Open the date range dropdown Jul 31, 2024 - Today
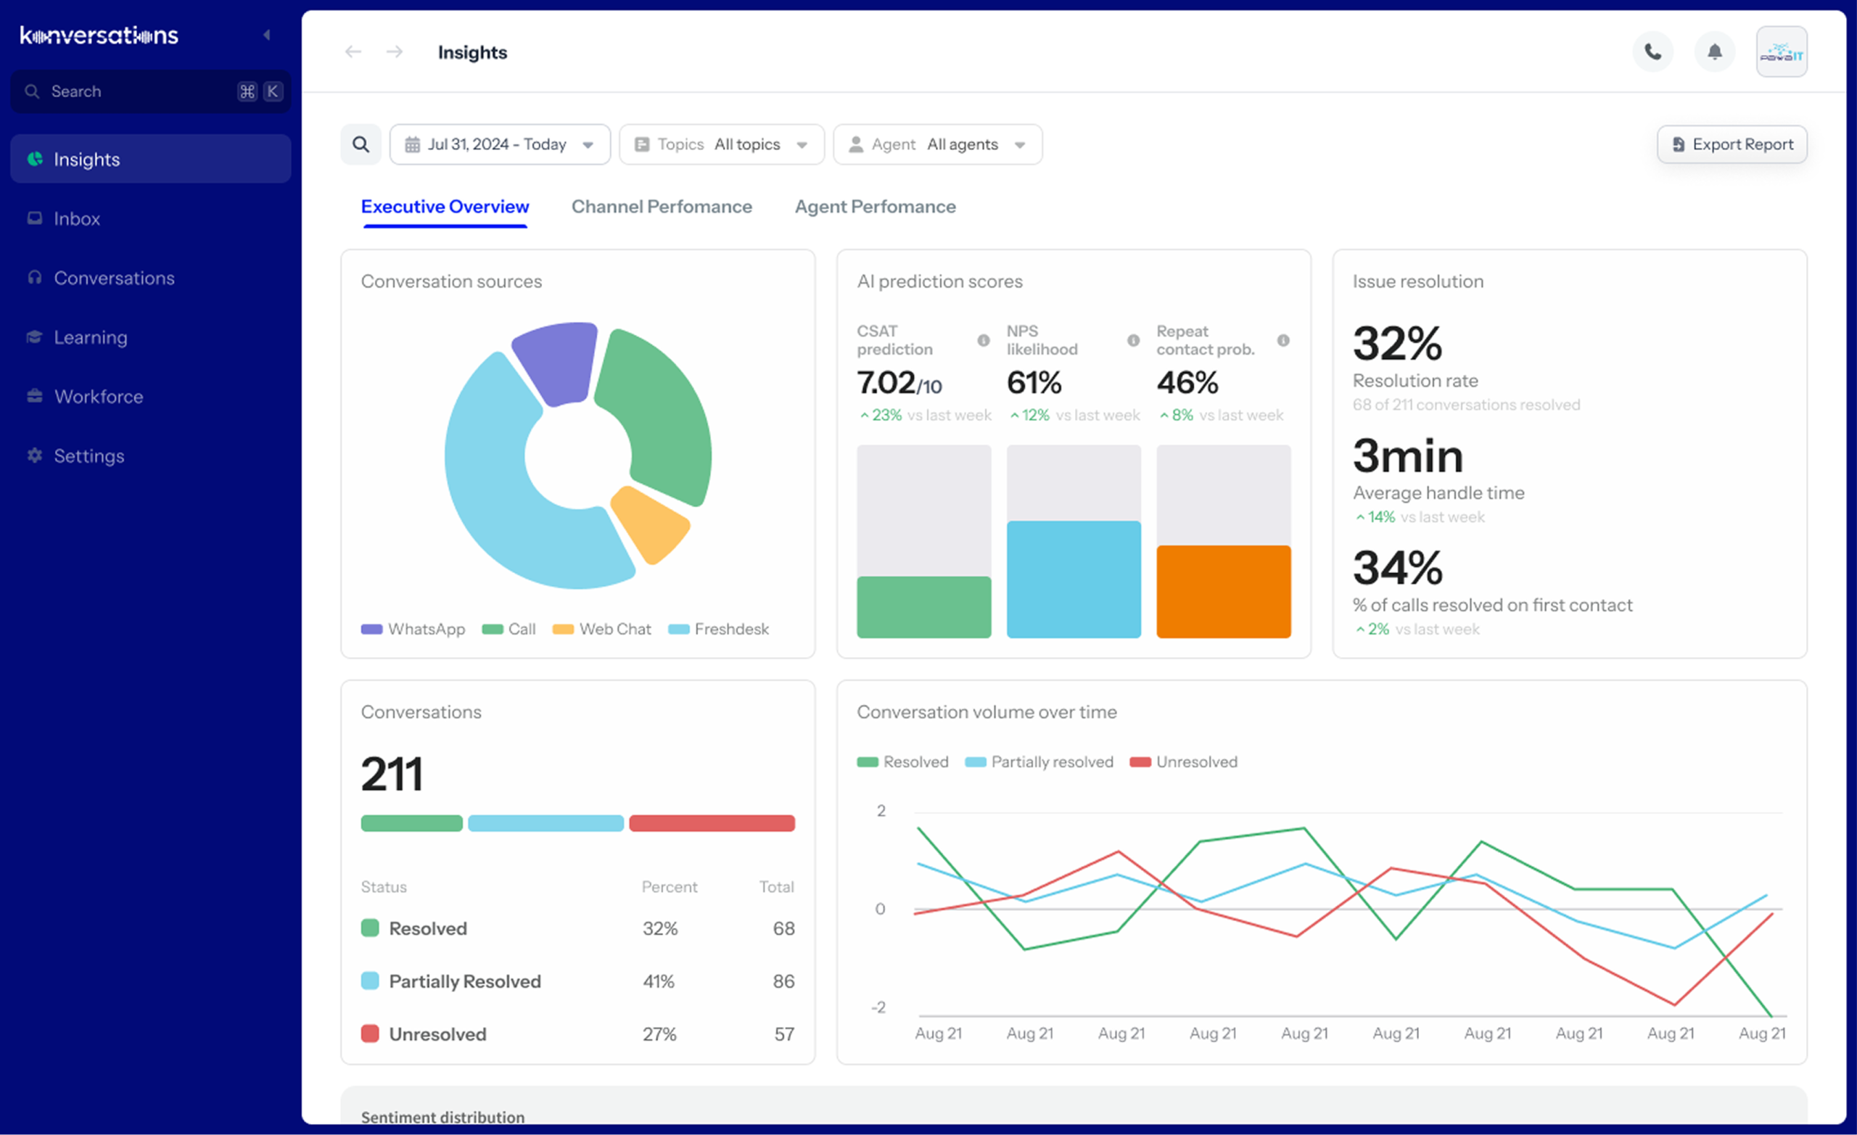 (500, 144)
